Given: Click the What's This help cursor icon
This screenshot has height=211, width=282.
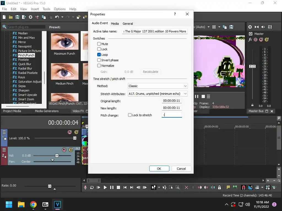Looking at the screenshot, I should coord(85,17).
